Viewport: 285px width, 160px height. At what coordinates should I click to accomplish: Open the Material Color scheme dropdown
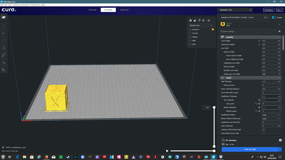pos(201,25)
